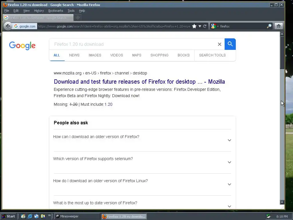Expand How do I download older Firefox Linux
The height and width of the screenshot is (220, 293).
[x=142, y=184]
